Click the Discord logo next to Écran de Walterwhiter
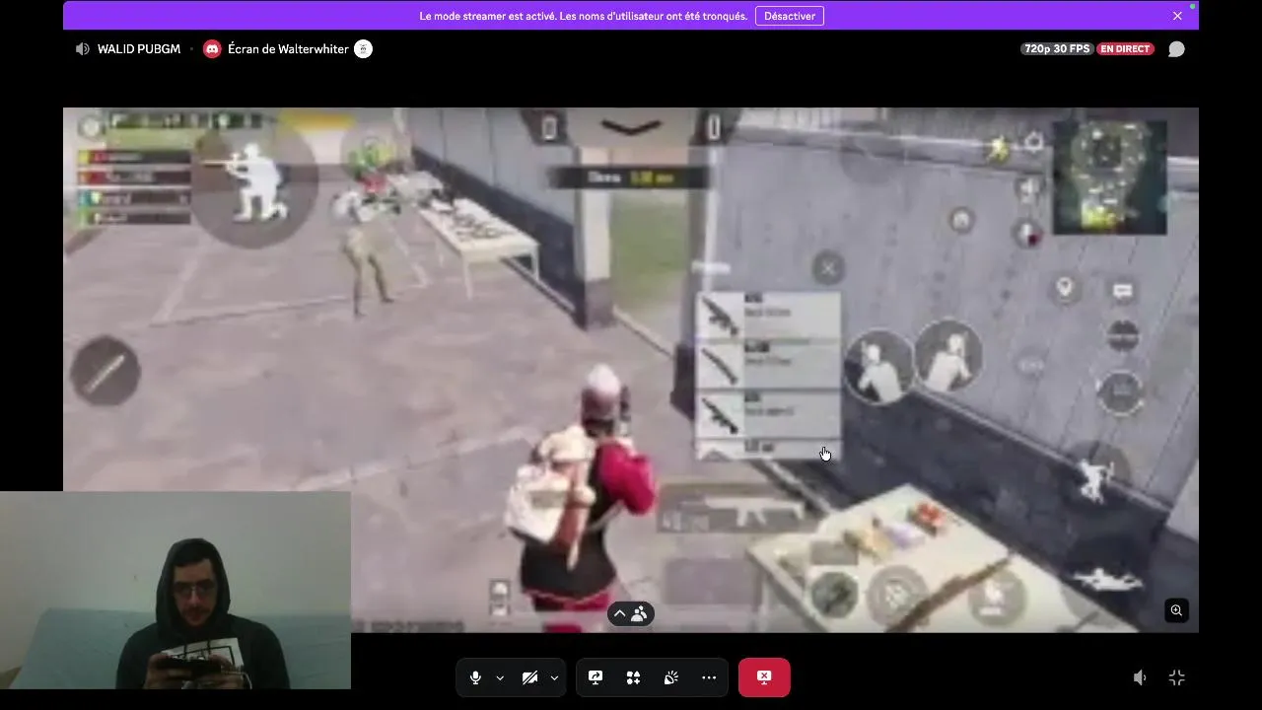Viewport: 1262px width, 710px height. (212, 48)
